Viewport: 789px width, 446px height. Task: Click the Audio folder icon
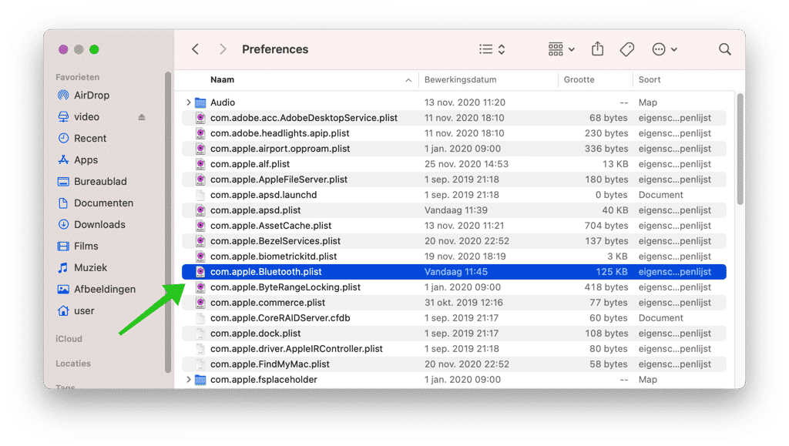click(200, 102)
